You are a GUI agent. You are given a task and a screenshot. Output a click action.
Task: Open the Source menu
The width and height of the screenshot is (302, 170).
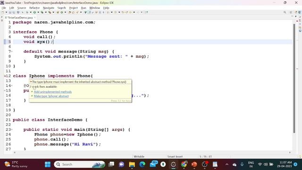(22, 8)
